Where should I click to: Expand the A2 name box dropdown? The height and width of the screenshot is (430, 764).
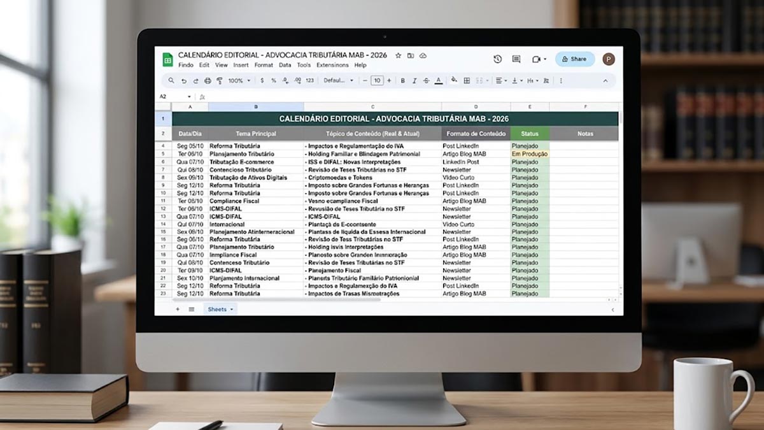[189, 97]
